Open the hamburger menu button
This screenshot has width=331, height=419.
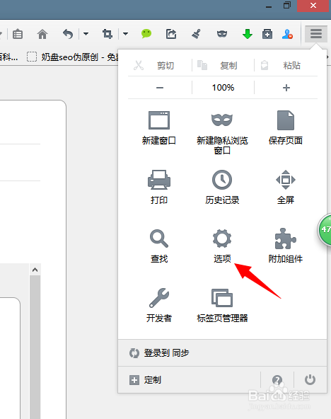pos(315,34)
